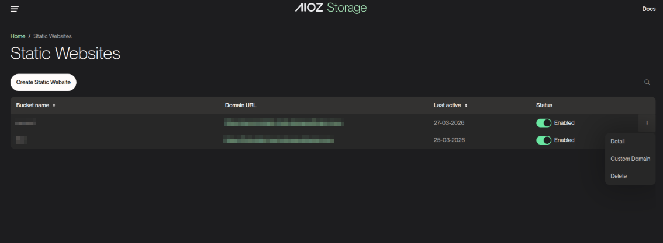Screen dimensions: 663x243
Task: Click the first row's bucket name
Action: click(26, 123)
